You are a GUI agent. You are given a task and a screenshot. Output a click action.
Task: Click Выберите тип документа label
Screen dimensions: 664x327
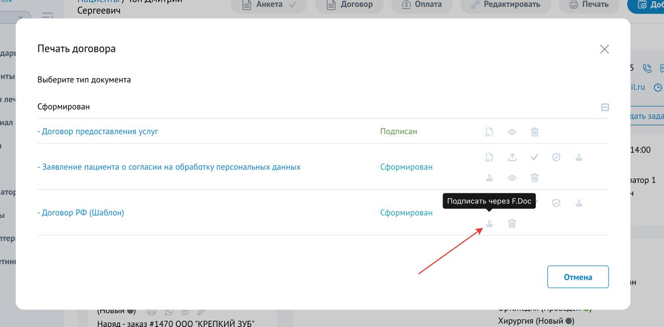tap(84, 80)
